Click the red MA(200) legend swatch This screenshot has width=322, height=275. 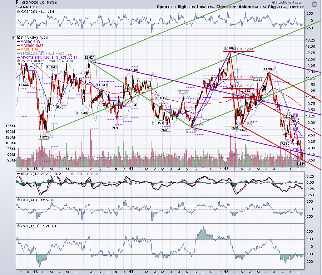click(19, 46)
